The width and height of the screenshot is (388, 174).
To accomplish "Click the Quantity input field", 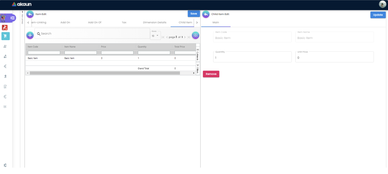I will (252, 58).
